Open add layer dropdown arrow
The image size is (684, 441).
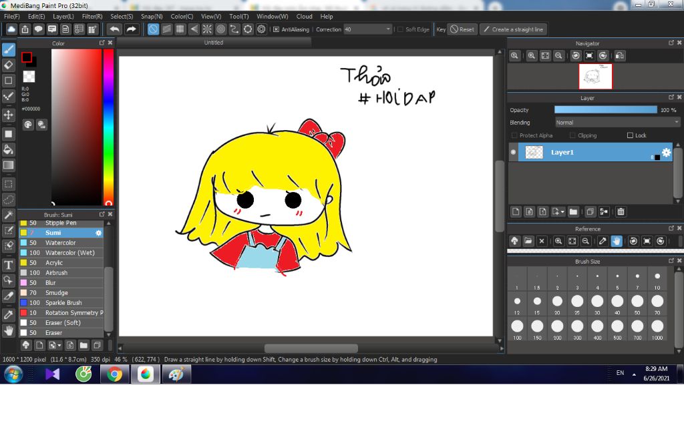562,212
